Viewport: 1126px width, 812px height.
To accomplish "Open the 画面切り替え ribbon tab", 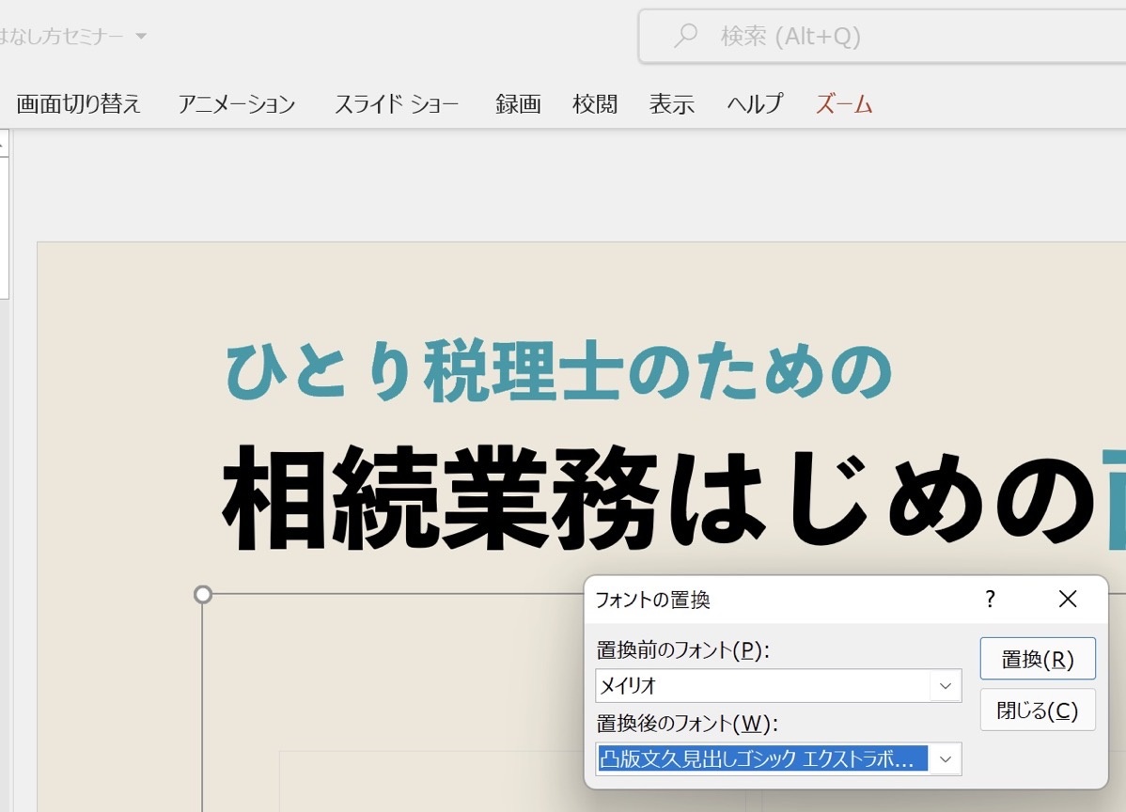I will 78,104.
